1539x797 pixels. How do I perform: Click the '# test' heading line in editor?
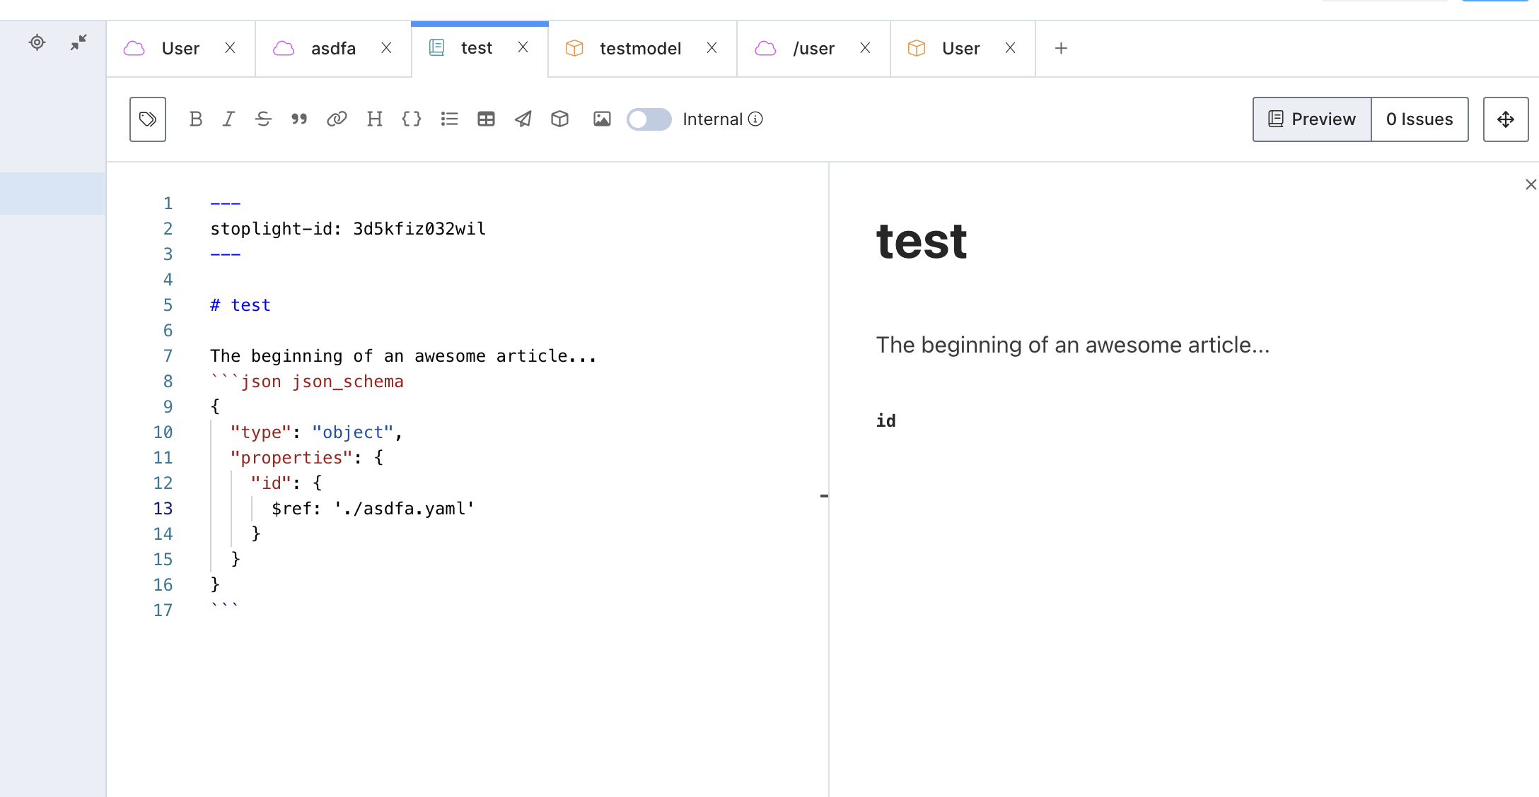pyautogui.click(x=240, y=305)
